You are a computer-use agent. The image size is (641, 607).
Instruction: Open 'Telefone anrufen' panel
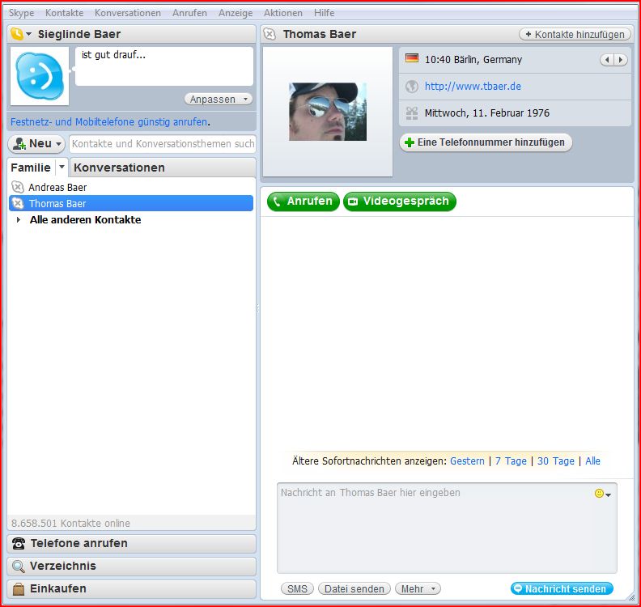coord(132,544)
